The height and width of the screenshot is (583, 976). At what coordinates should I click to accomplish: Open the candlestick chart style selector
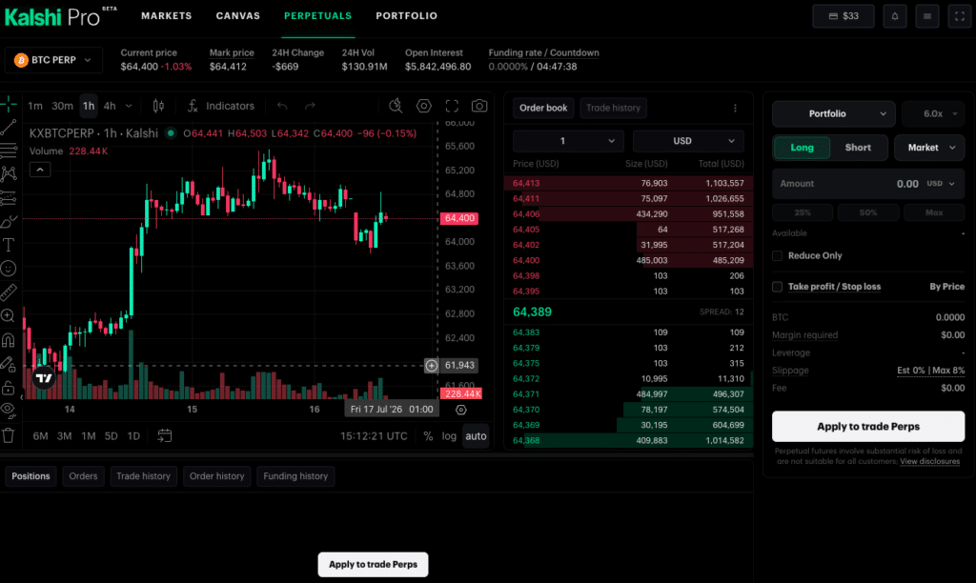click(x=159, y=106)
